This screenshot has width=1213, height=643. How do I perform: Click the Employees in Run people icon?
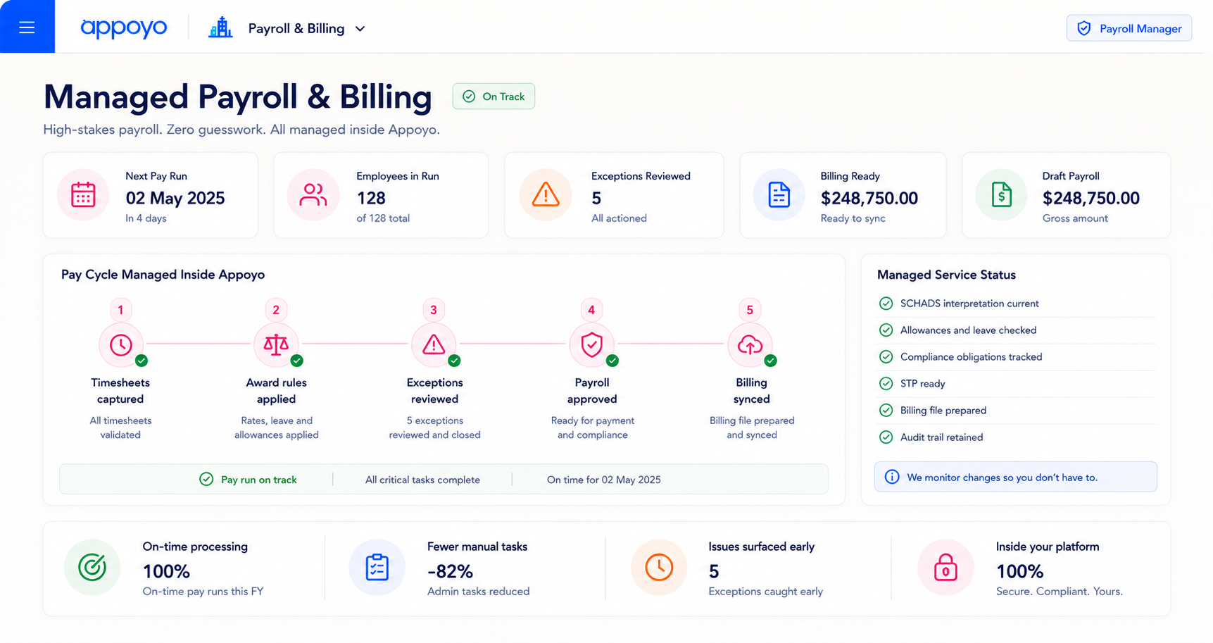click(313, 195)
